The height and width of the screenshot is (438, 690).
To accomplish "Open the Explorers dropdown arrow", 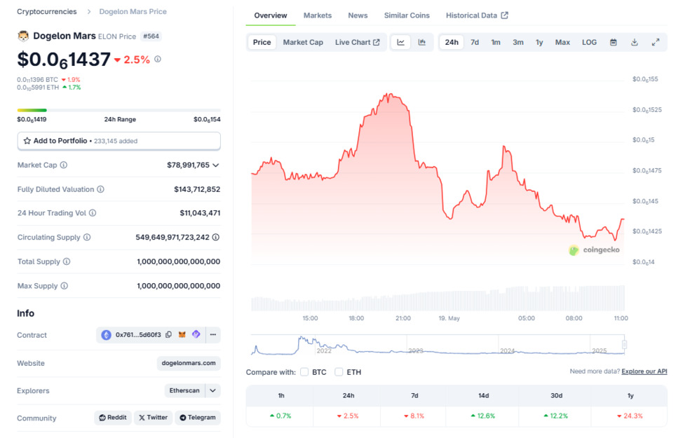I will 213,390.
